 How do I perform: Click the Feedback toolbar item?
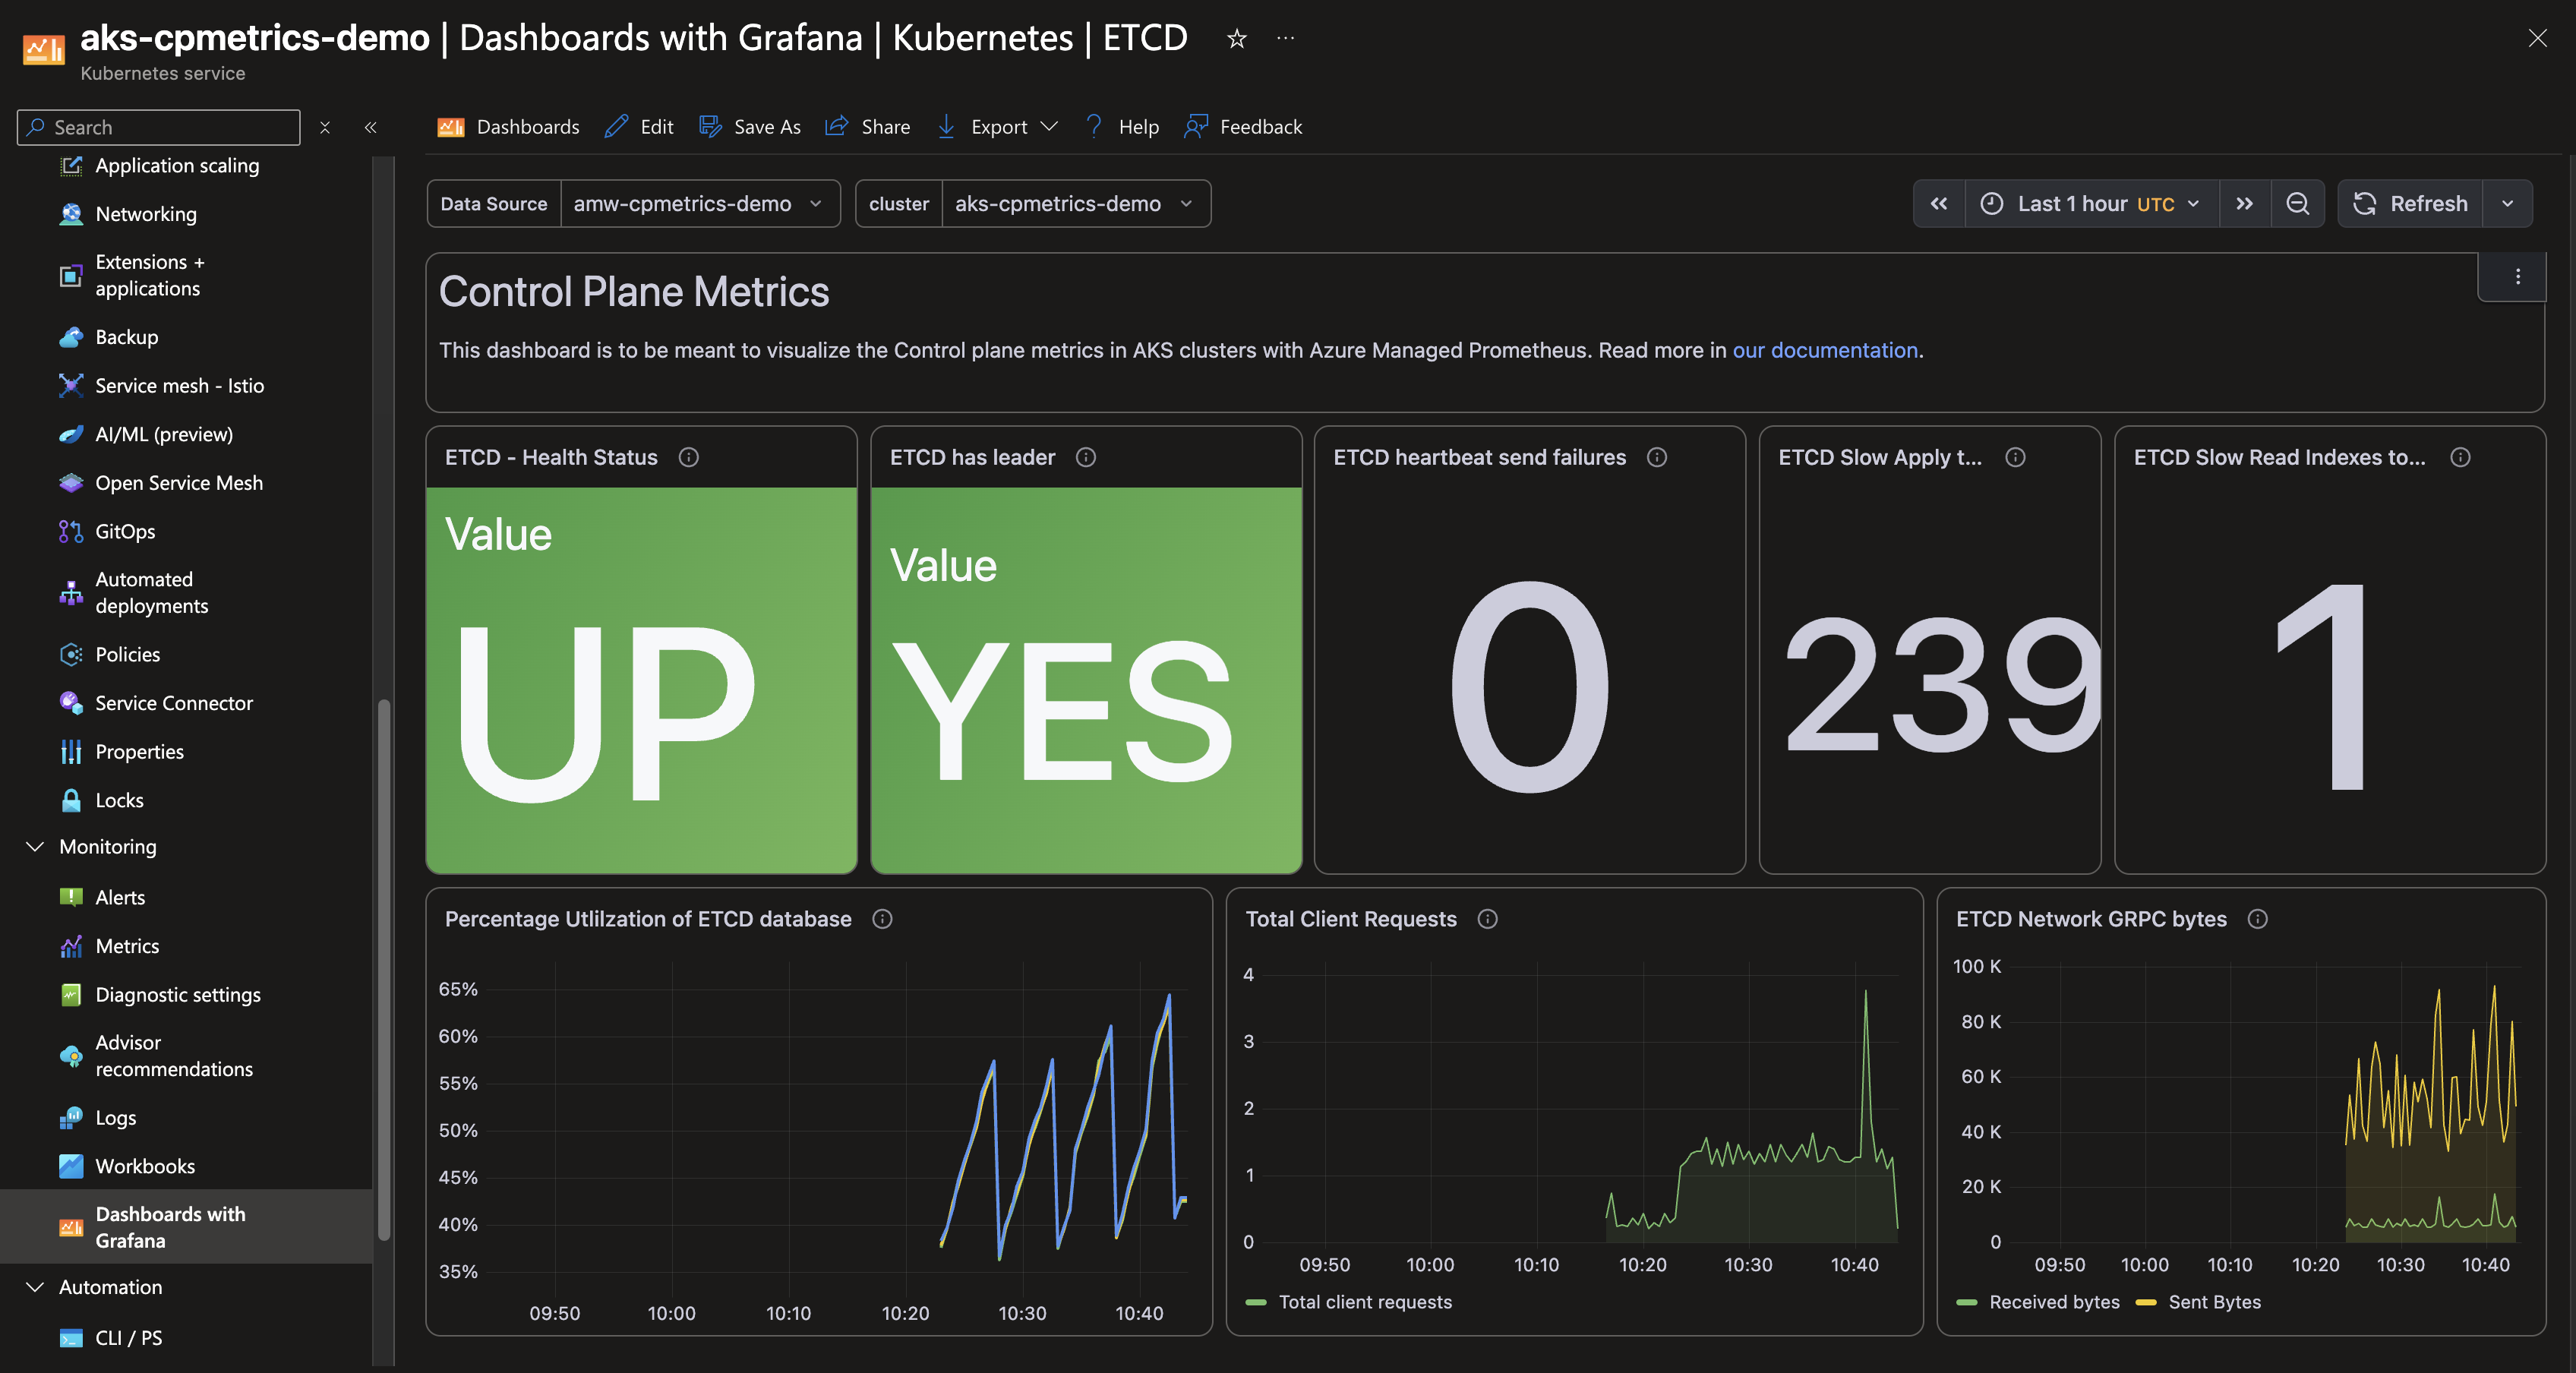coord(1243,127)
